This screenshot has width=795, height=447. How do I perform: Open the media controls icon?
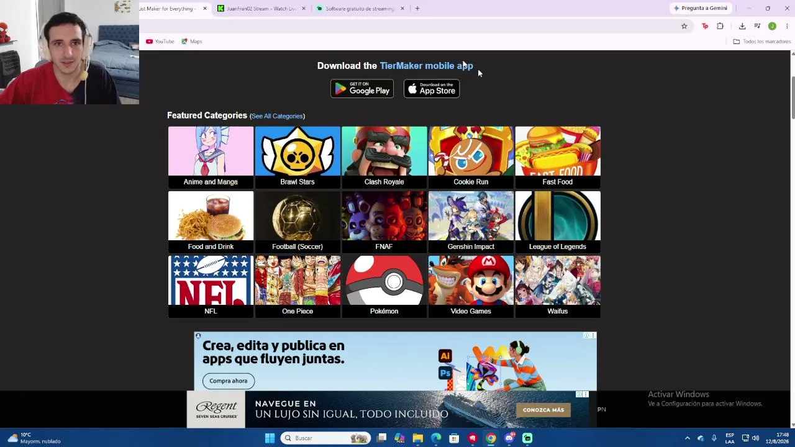pos(757,26)
